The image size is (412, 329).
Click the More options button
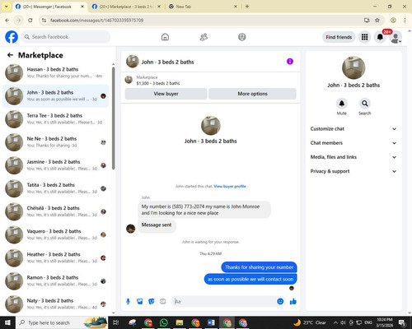[x=252, y=94]
